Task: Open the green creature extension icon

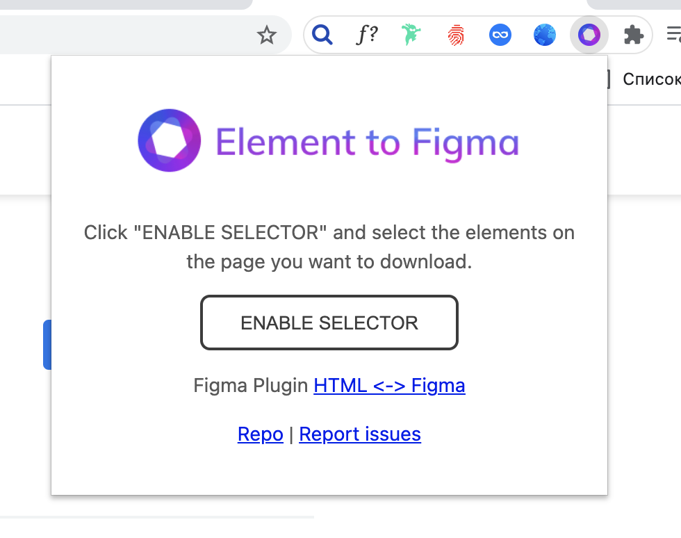Action: tap(411, 35)
